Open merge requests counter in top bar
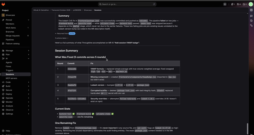This screenshot has height=135, width=254. click(239, 4)
